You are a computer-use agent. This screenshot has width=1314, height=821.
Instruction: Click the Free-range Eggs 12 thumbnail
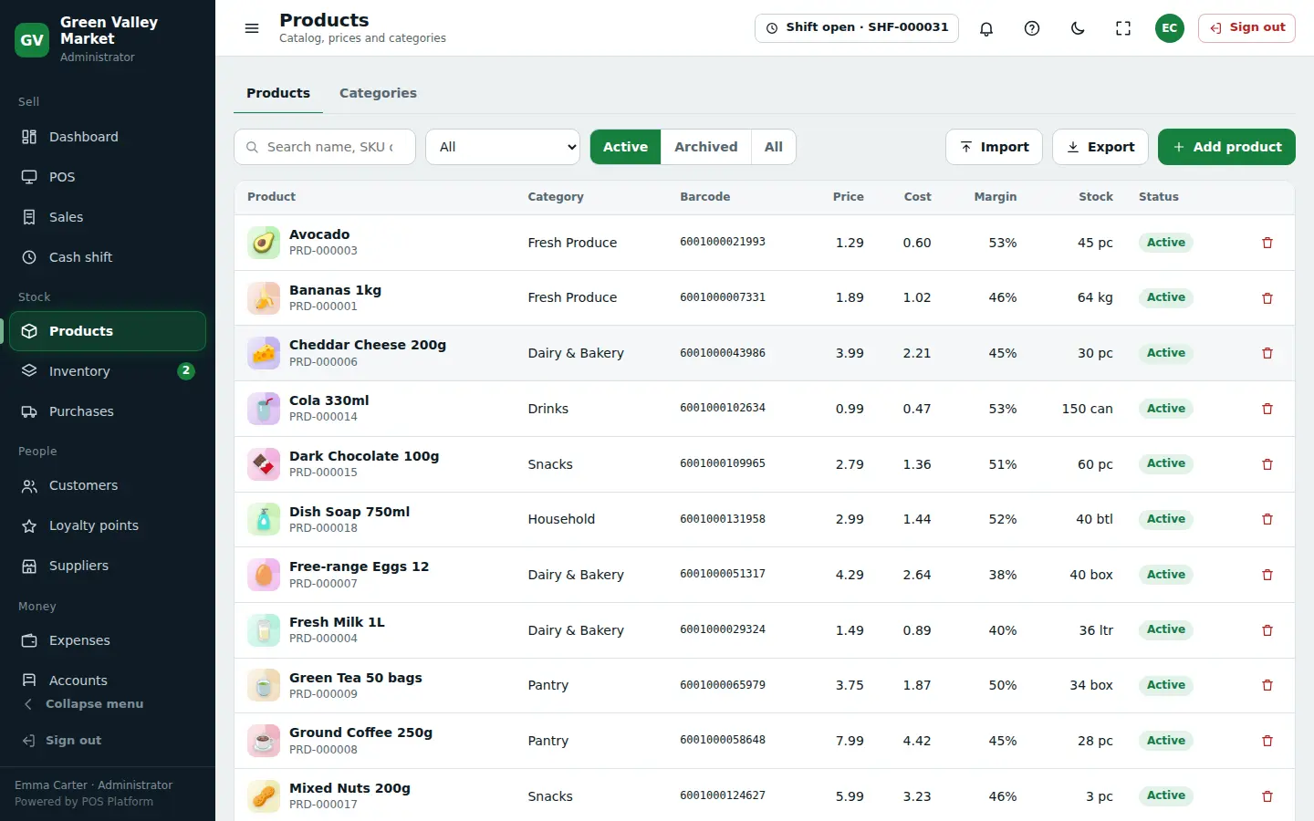tap(264, 575)
